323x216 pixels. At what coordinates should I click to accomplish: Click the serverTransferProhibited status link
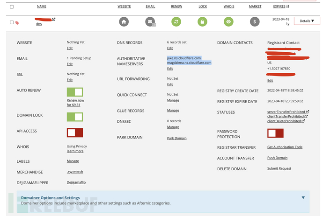286,111
